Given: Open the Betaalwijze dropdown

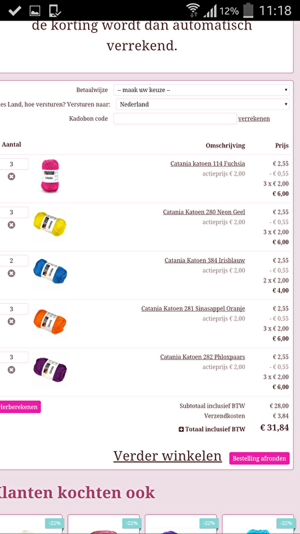Looking at the screenshot, I should click(201, 90).
